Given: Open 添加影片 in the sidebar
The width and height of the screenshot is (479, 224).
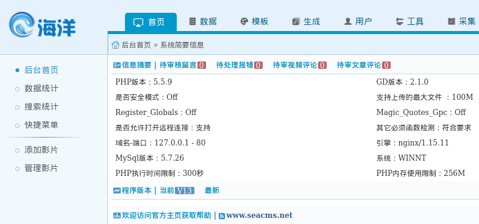Looking at the screenshot, I should coord(41,150).
